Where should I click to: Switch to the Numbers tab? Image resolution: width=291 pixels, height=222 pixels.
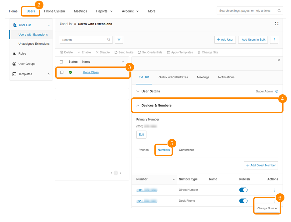(163, 150)
